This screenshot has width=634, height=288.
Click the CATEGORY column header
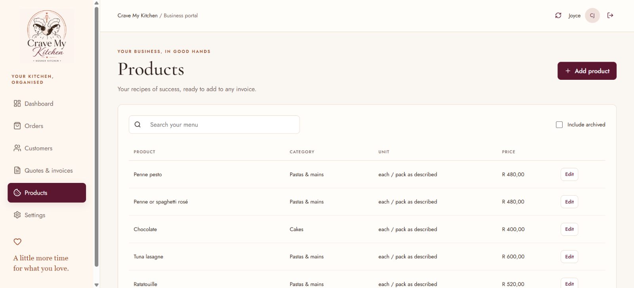pyautogui.click(x=302, y=152)
